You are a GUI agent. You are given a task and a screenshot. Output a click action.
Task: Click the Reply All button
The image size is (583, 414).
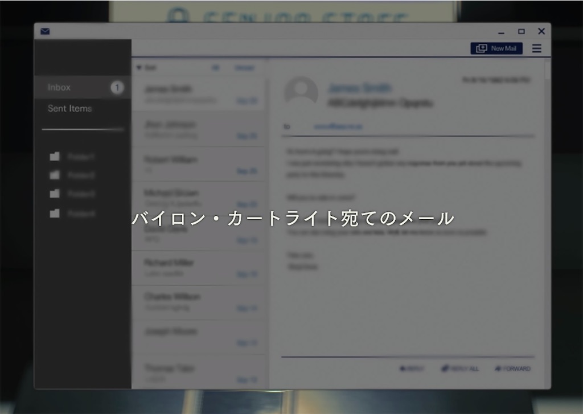tap(460, 368)
